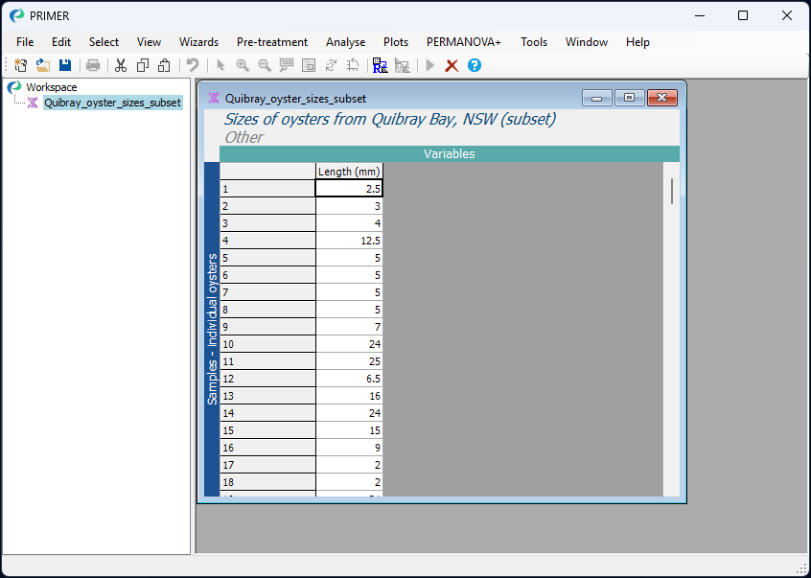Select the pointer tool
The image size is (811, 578).
[x=220, y=65]
